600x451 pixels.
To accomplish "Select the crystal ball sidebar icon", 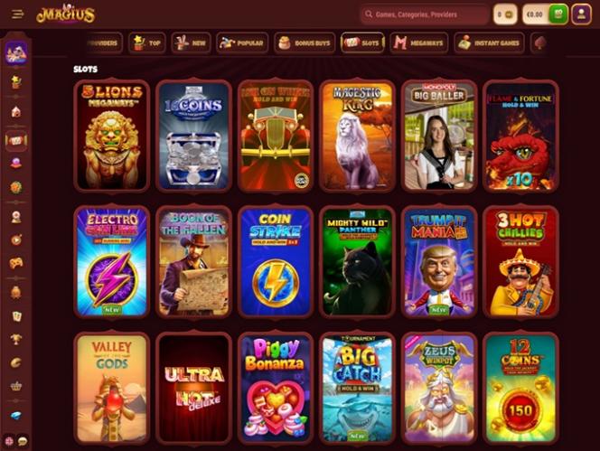I will tap(15, 164).
